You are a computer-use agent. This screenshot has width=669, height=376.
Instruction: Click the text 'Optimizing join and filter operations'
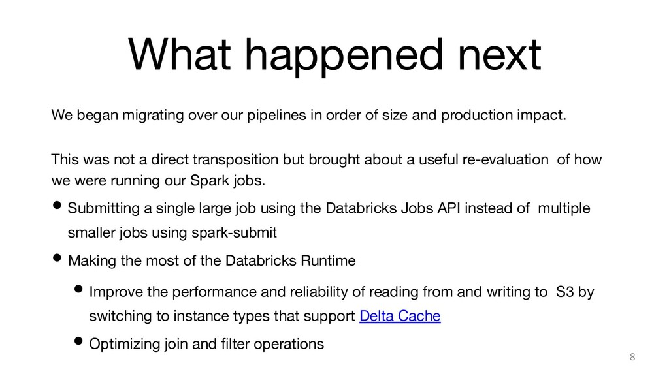pos(206,344)
